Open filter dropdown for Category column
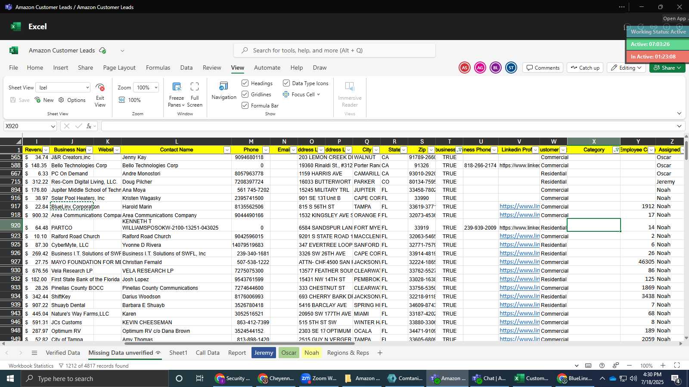This screenshot has width=689, height=387. pos(616,150)
